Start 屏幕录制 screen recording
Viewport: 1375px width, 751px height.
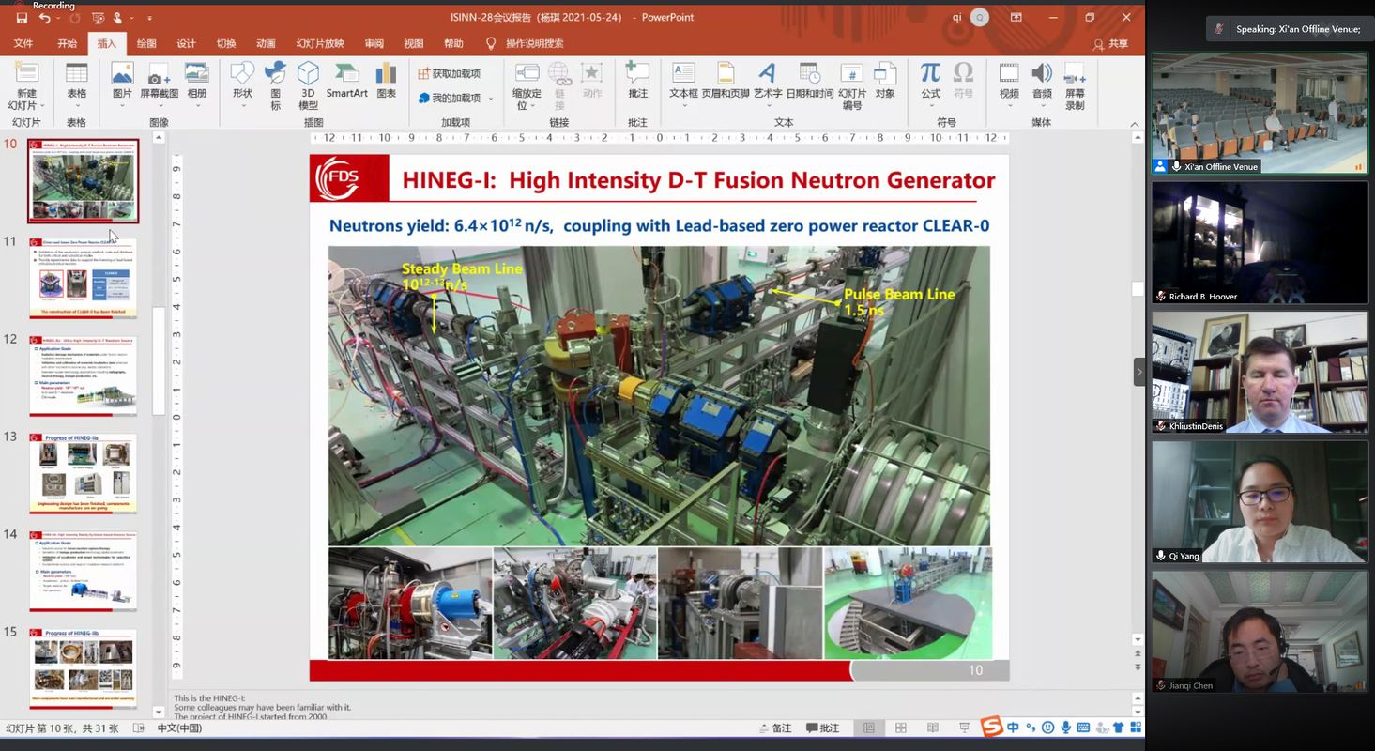click(x=1075, y=85)
